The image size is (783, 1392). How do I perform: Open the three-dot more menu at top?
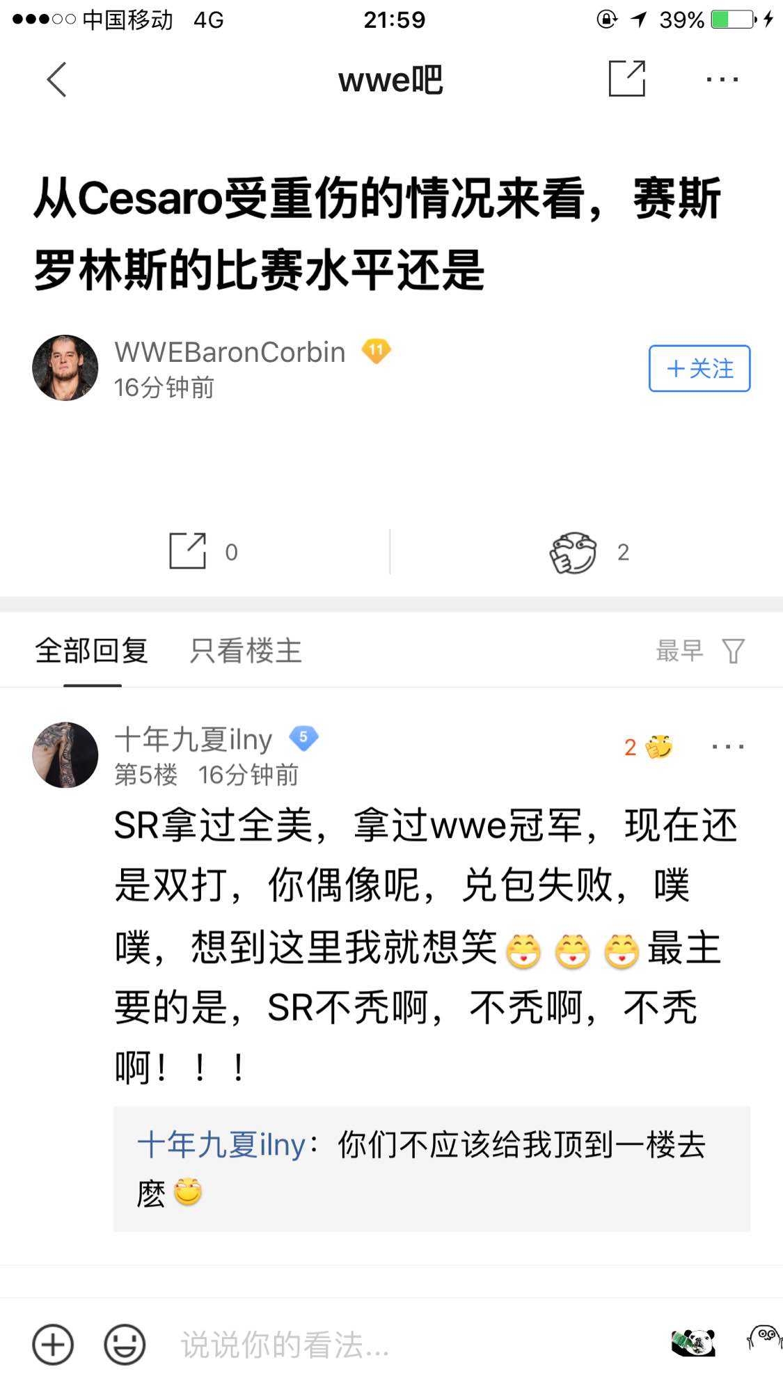[x=722, y=79]
